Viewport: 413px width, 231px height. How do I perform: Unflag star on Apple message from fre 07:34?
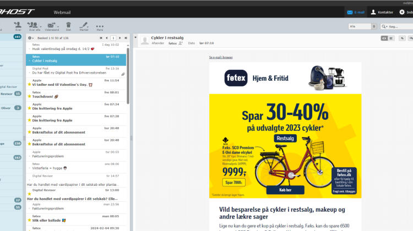pos(29,108)
